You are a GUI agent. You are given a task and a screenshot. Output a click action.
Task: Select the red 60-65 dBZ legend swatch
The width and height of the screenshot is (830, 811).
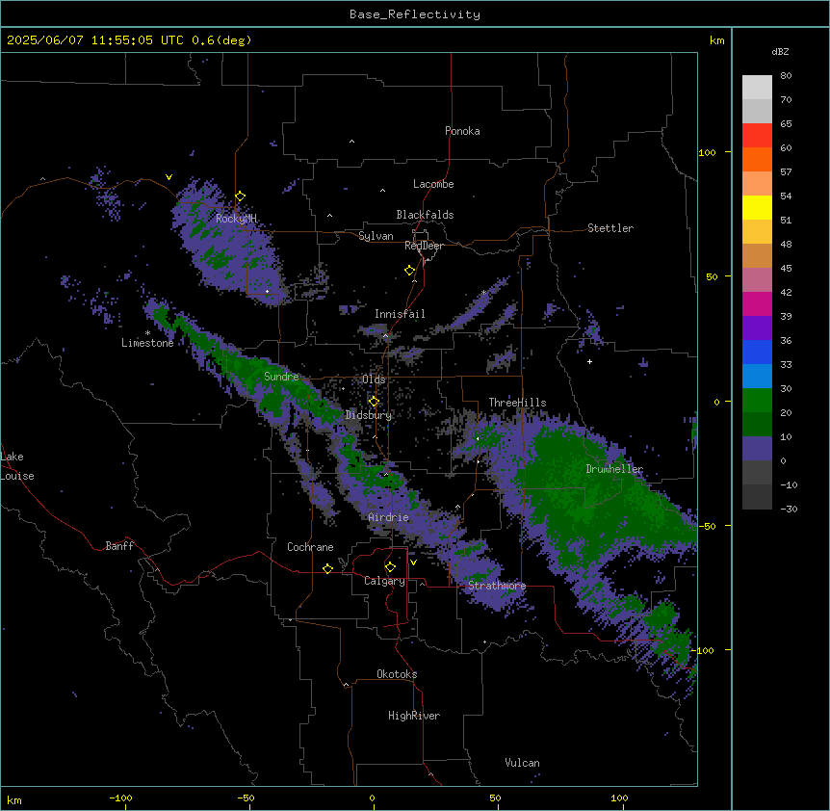pyautogui.click(x=757, y=135)
